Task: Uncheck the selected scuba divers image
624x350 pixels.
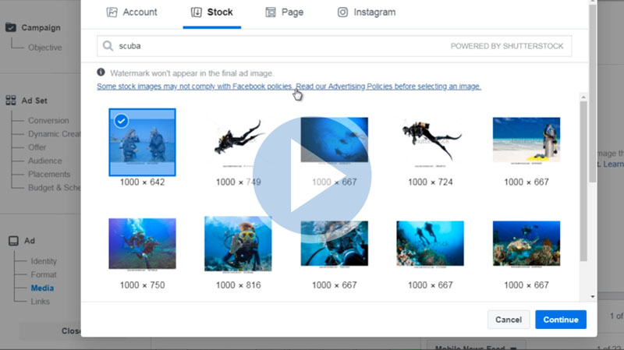Action: coord(121,121)
